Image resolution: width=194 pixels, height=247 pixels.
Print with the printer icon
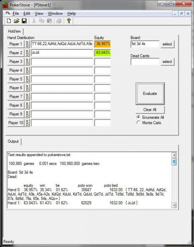[59, 21]
